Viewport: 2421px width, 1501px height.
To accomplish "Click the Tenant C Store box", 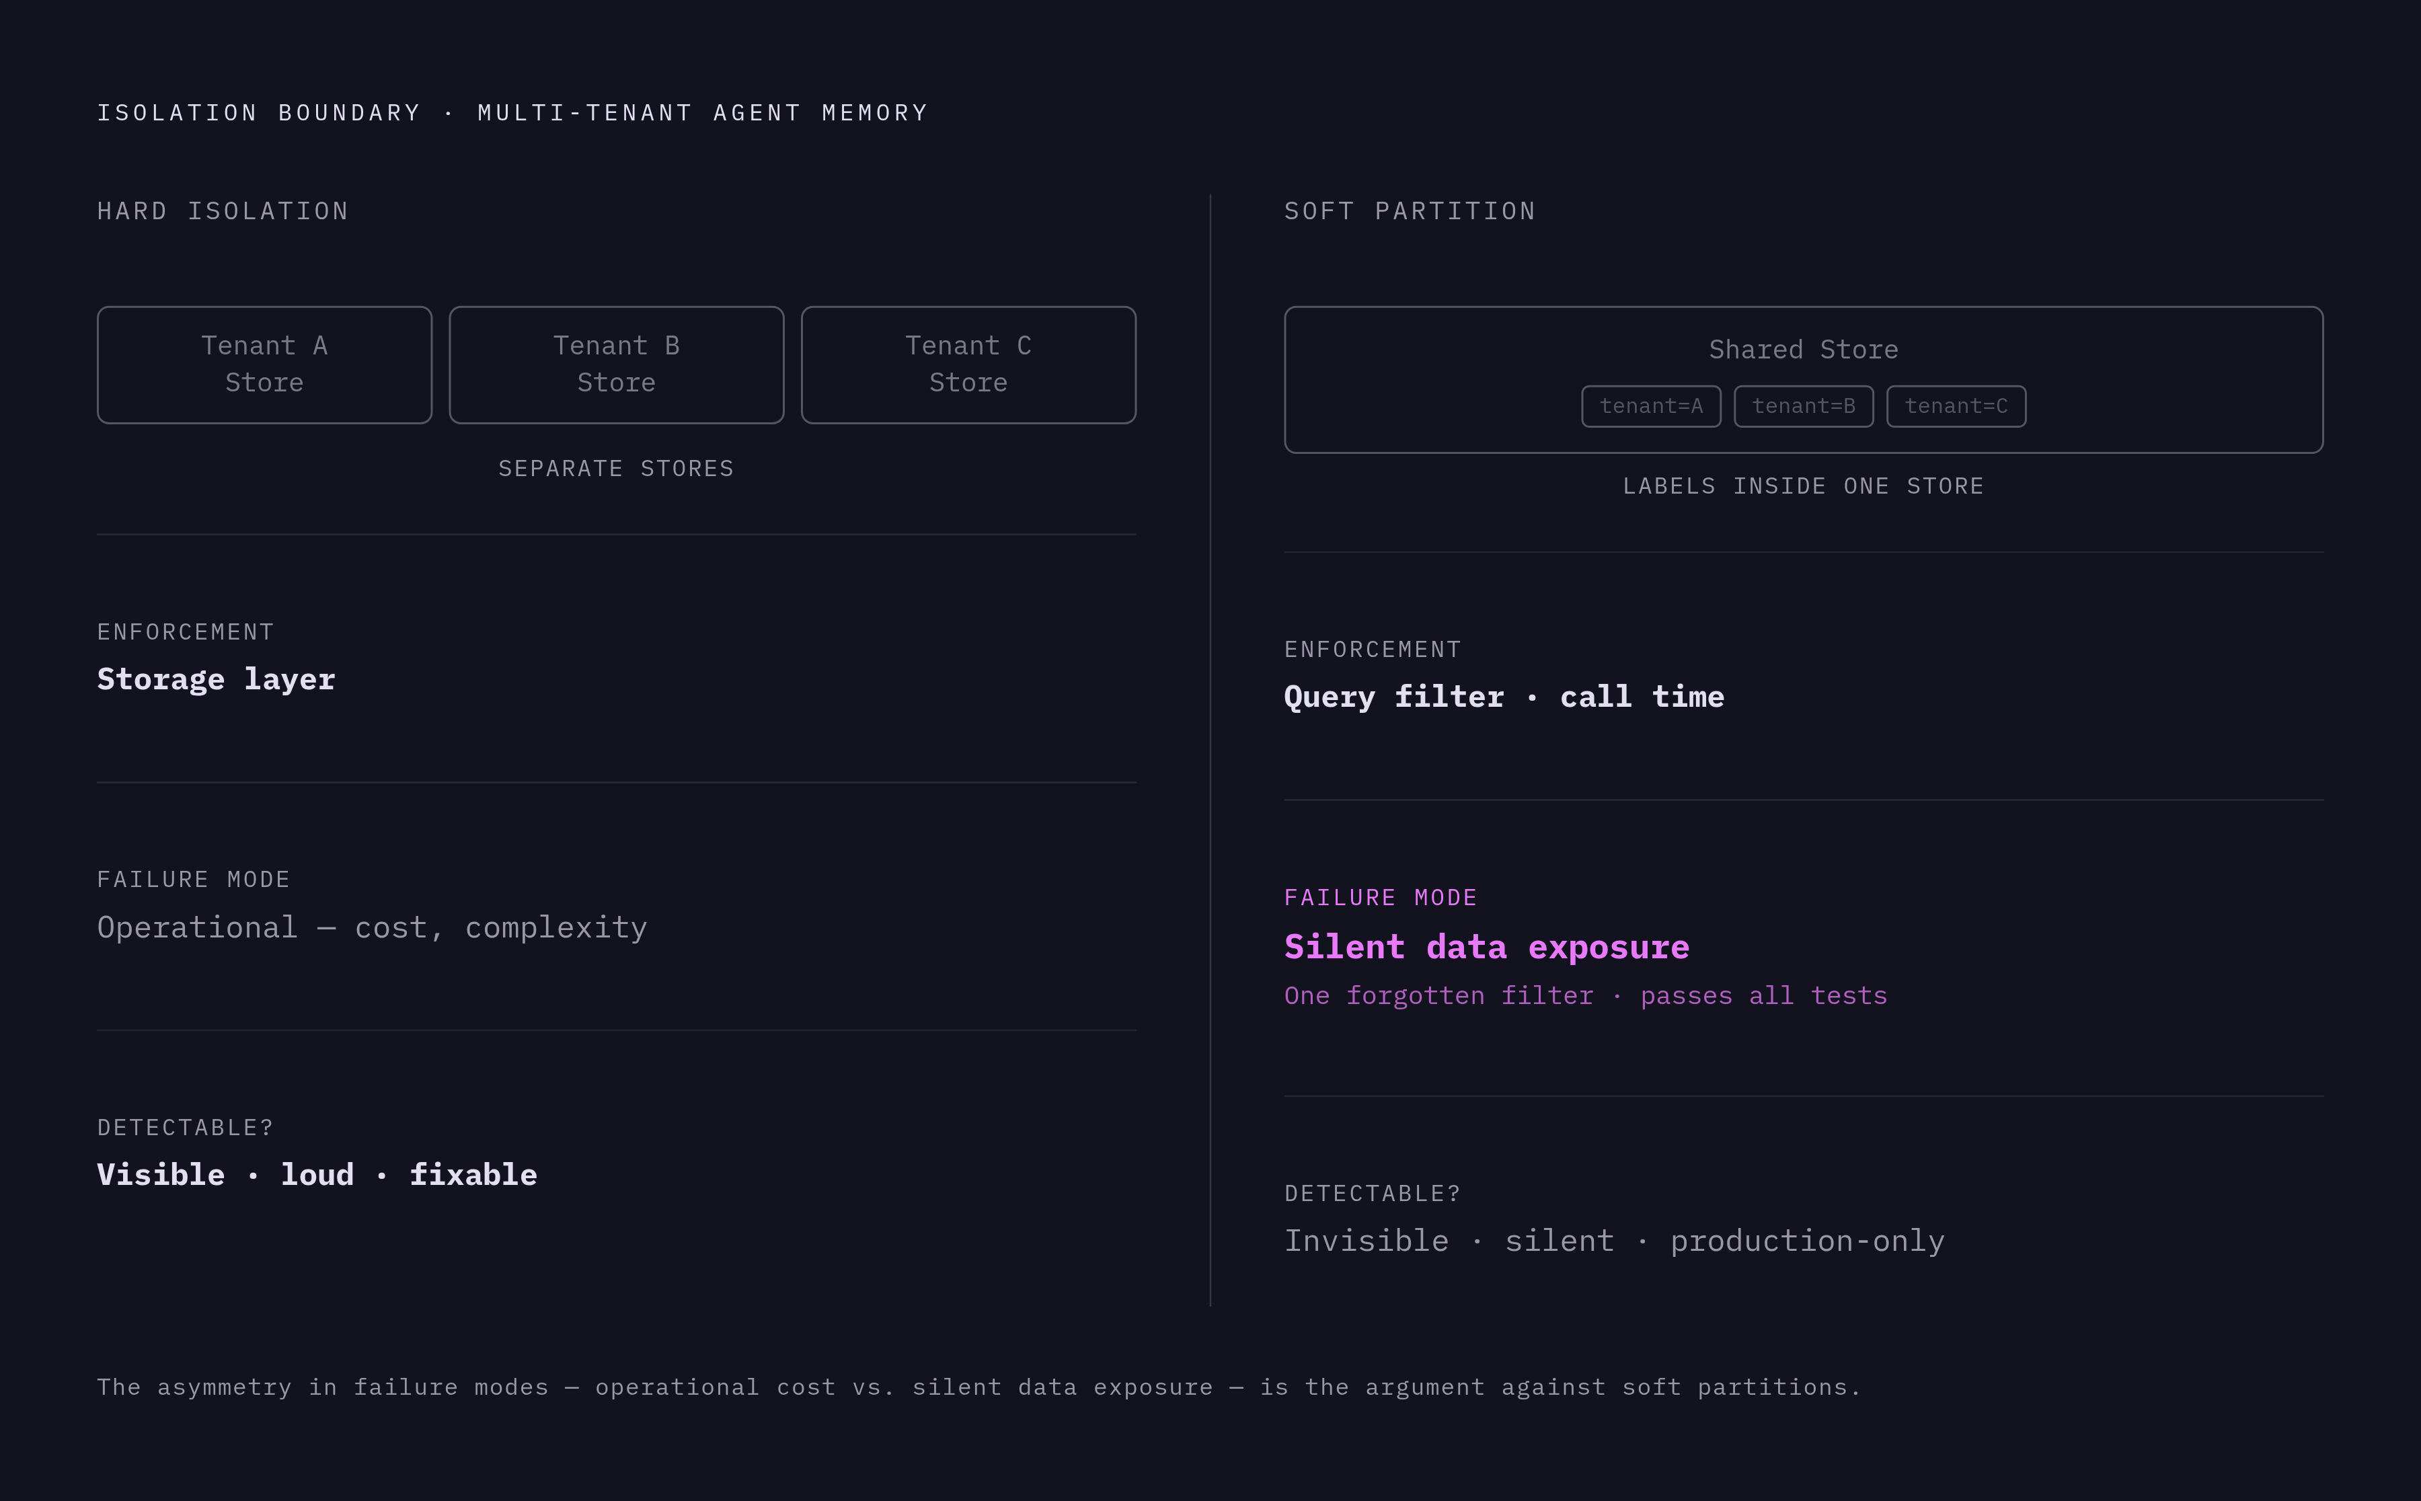I will [968, 364].
